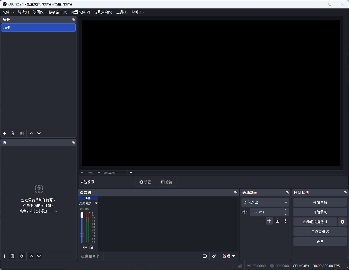Mute the desktop audio speaker icon
The image size is (349, 270).
pyautogui.click(x=84, y=247)
